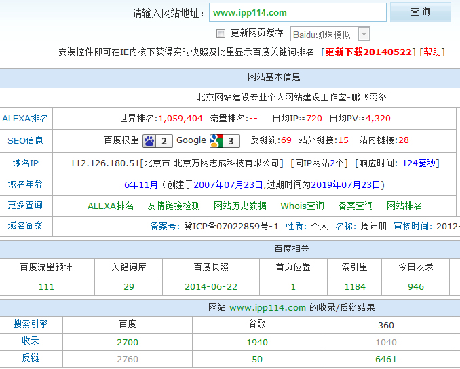Open Whois查询 link
The image size is (460, 369).
pos(303,206)
